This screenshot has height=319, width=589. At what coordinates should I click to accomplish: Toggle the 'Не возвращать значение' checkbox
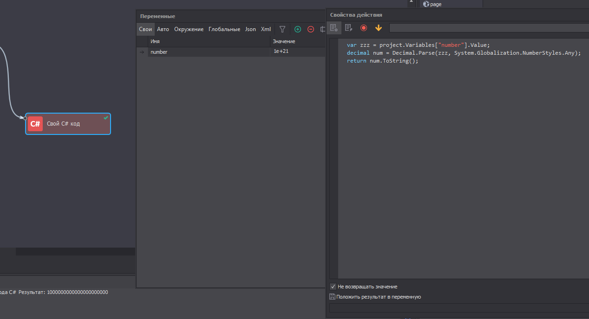click(333, 287)
